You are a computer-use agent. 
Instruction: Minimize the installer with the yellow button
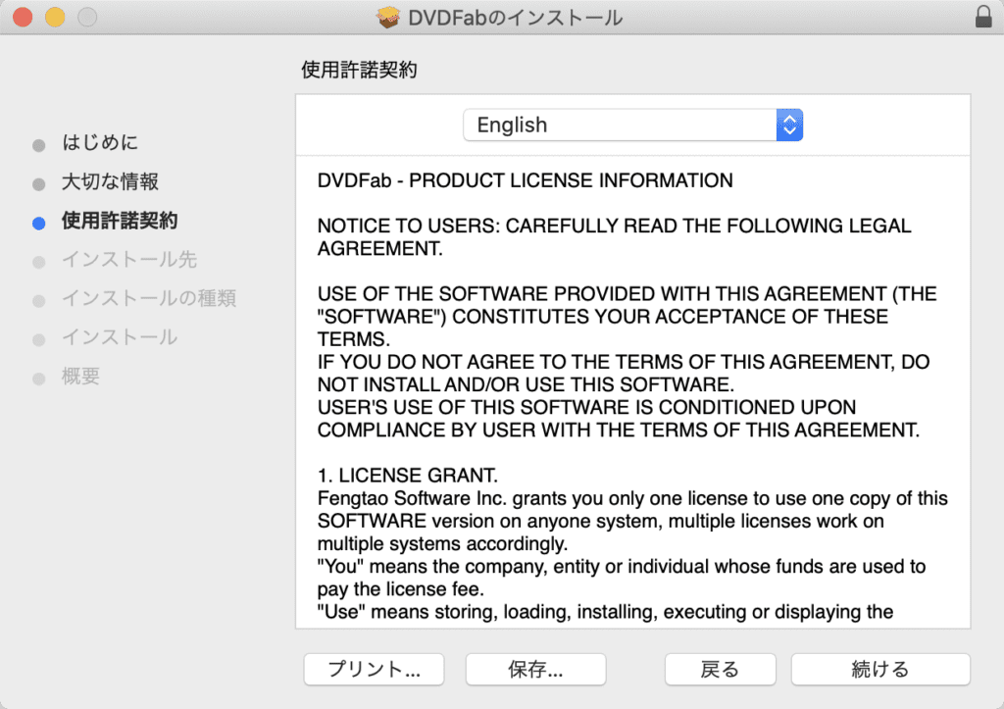point(55,17)
